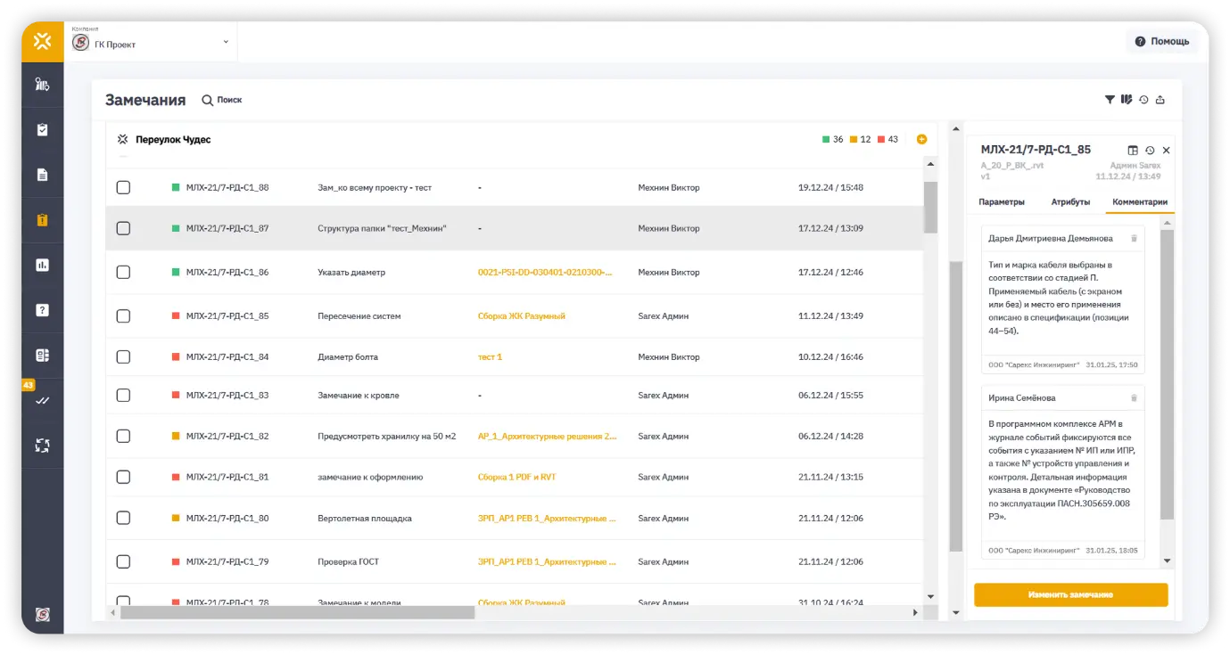Open the documents sidebar icon
The width and height of the screenshot is (1230, 655).
point(42,175)
